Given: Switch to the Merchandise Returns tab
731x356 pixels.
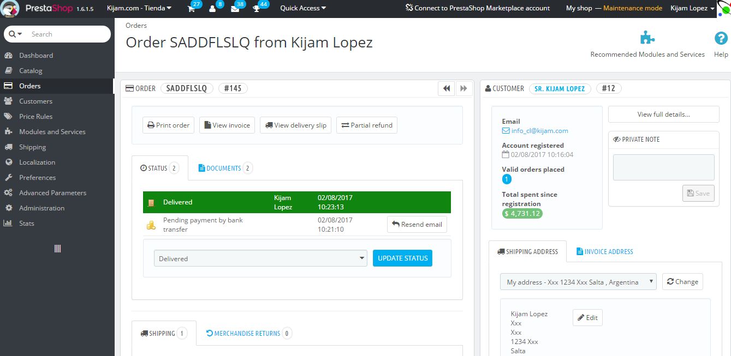Looking at the screenshot, I should pyautogui.click(x=249, y=333).
